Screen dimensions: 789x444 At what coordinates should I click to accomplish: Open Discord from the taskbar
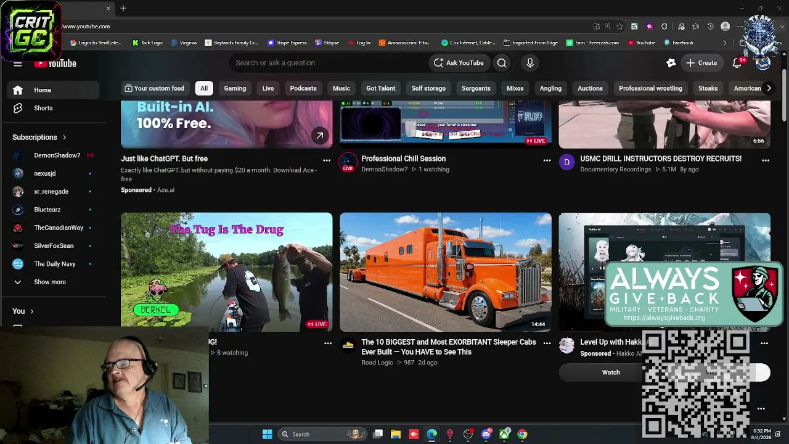(x=486, y=434)
